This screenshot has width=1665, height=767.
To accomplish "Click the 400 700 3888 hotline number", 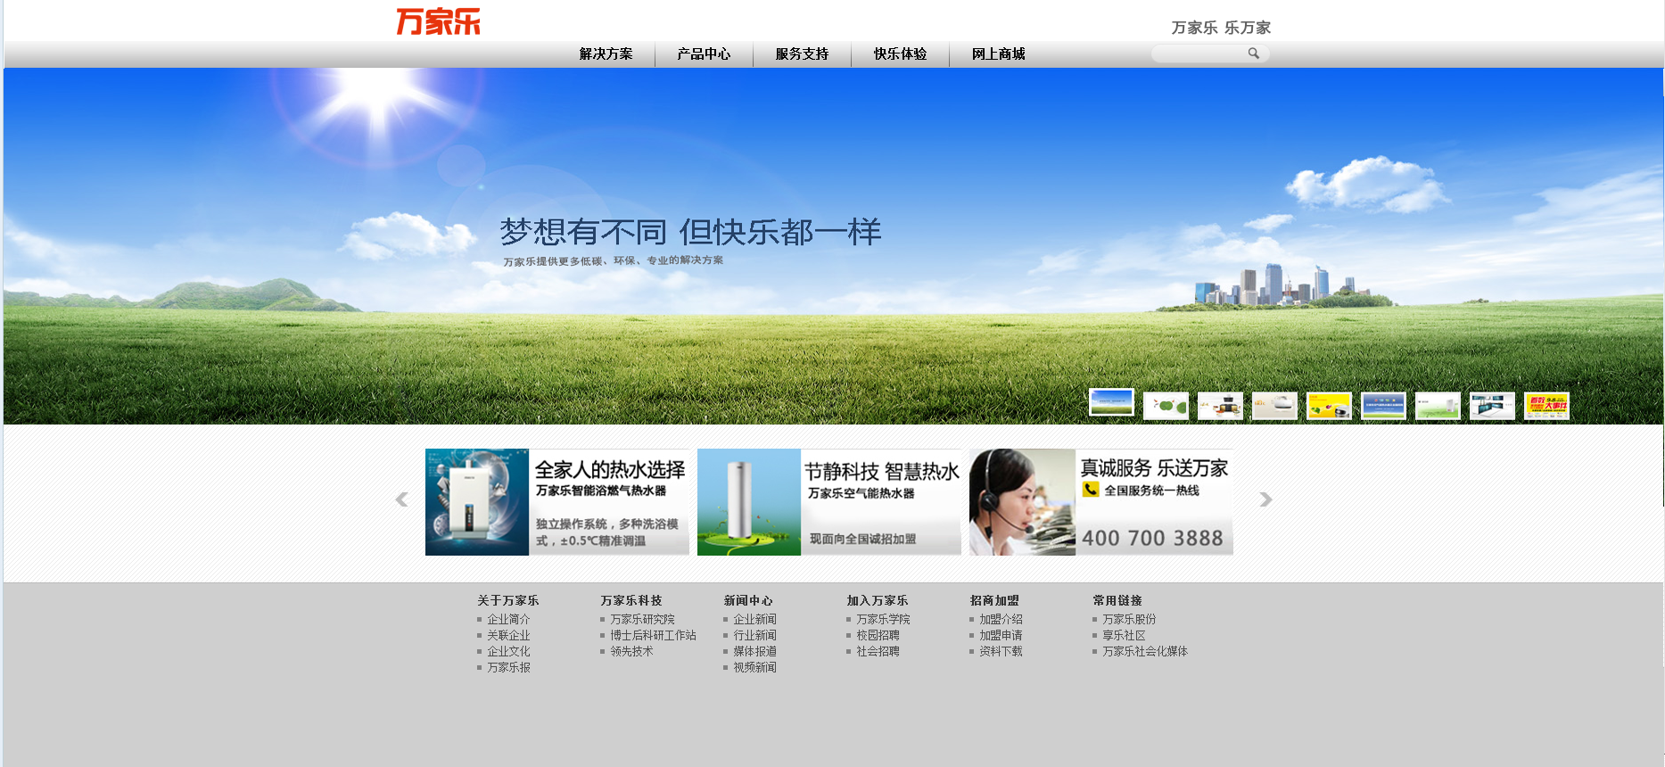I will (x=1152, y=538).
